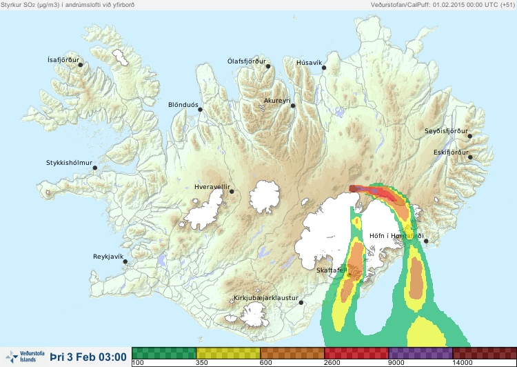Image resolution: width=517 pixels, height=367 pixels.
Task: Click the Ísafjörður town marker dot
Action: (80, 65)
